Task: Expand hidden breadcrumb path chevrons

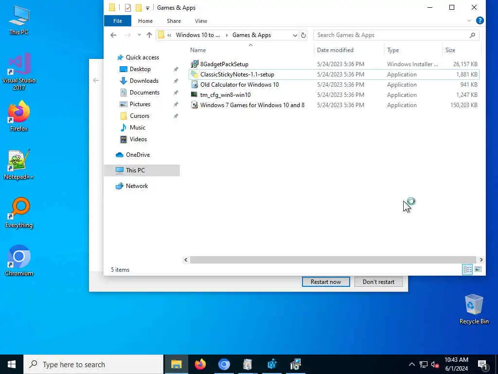Action: coord(169,35)
